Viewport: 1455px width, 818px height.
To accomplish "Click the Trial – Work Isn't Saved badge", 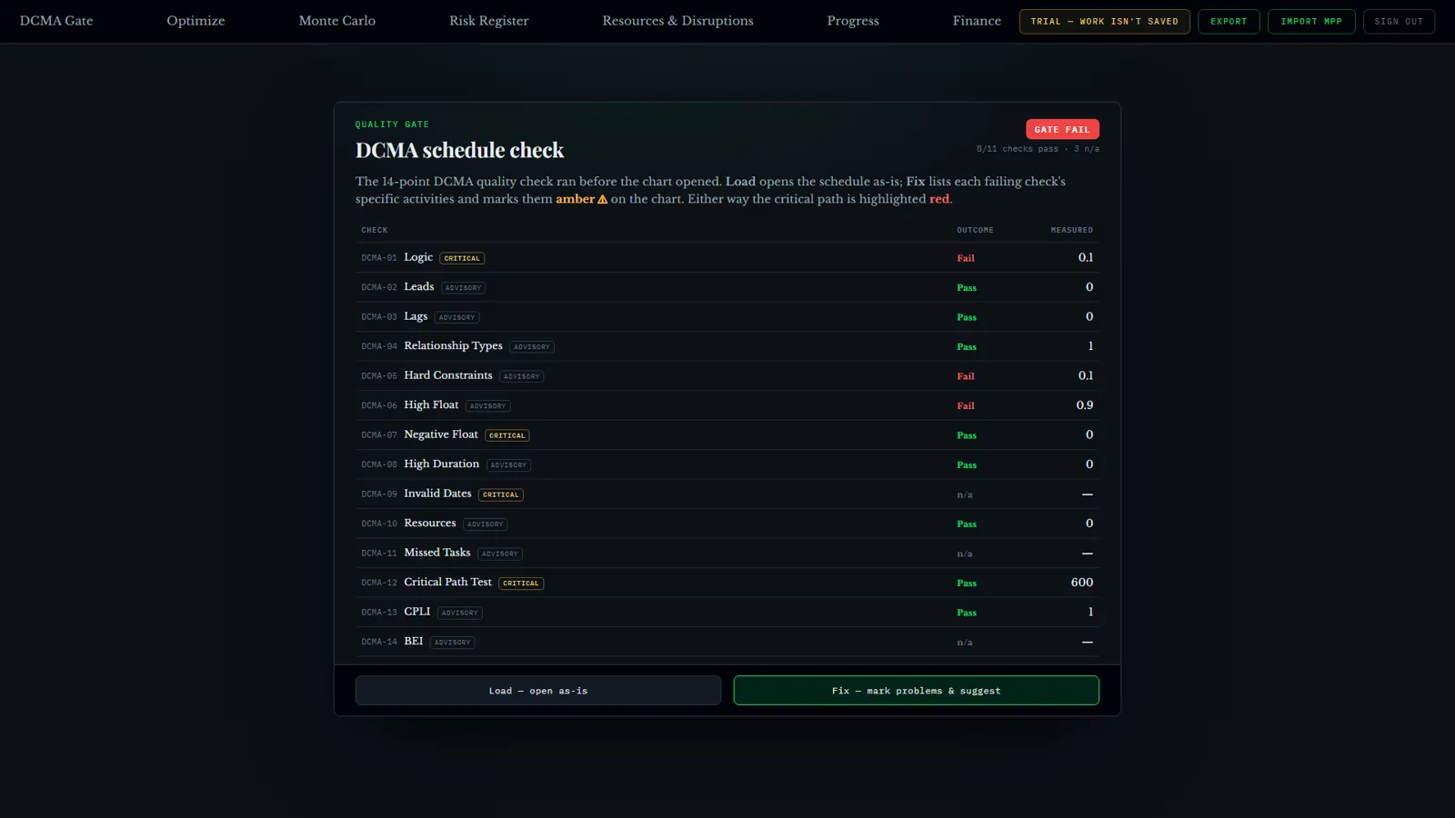I will coord(1104,22).
